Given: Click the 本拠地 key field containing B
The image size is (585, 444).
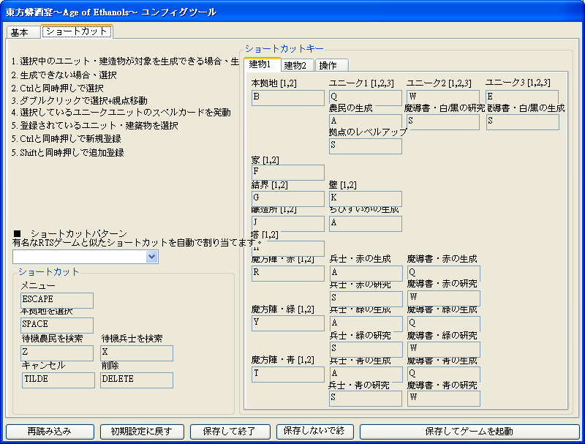Looking at the screenshot, I should click(287, 98).
